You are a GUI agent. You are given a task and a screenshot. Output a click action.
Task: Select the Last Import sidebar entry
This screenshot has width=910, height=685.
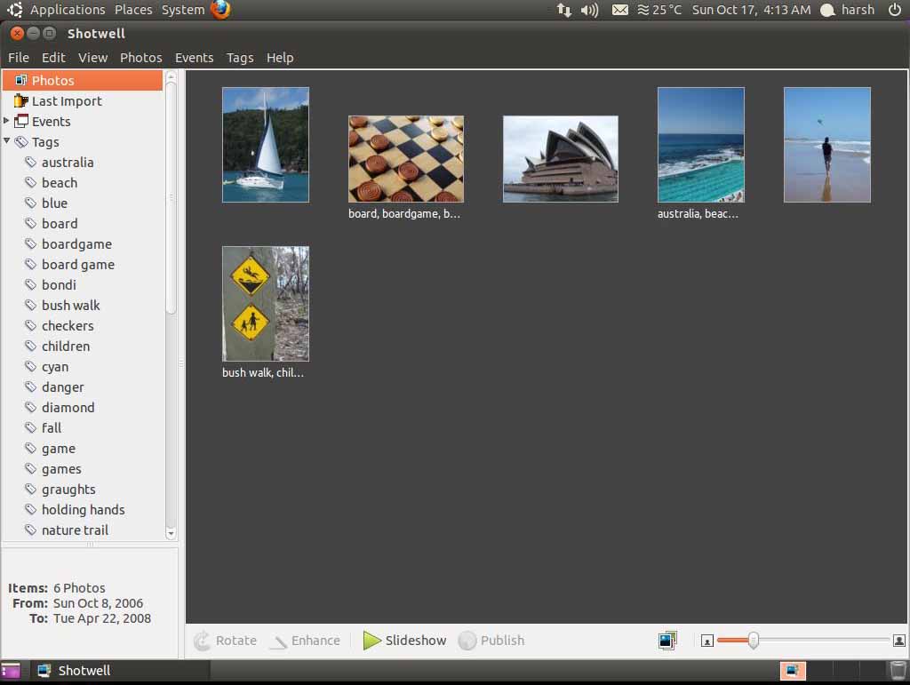67,101
